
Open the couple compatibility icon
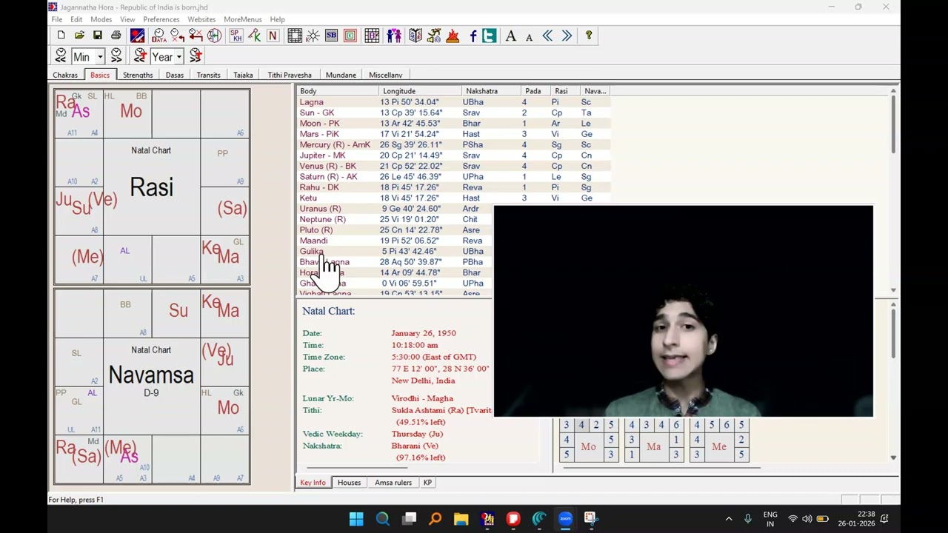coord(393,36)
